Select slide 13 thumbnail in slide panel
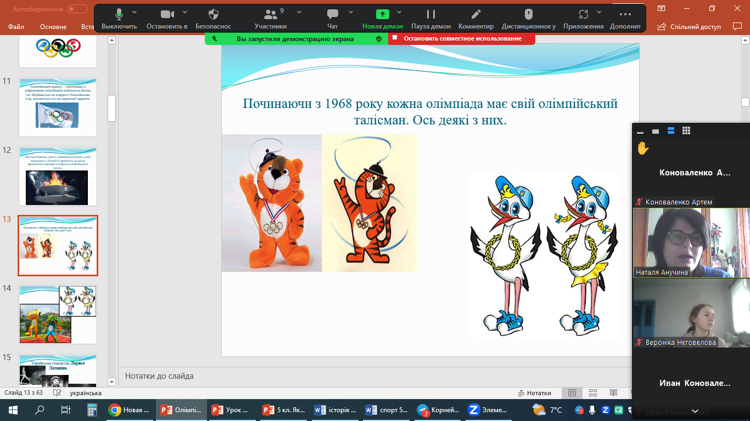The width and height of the screenshot is (750, 421). tap(58, 246)
